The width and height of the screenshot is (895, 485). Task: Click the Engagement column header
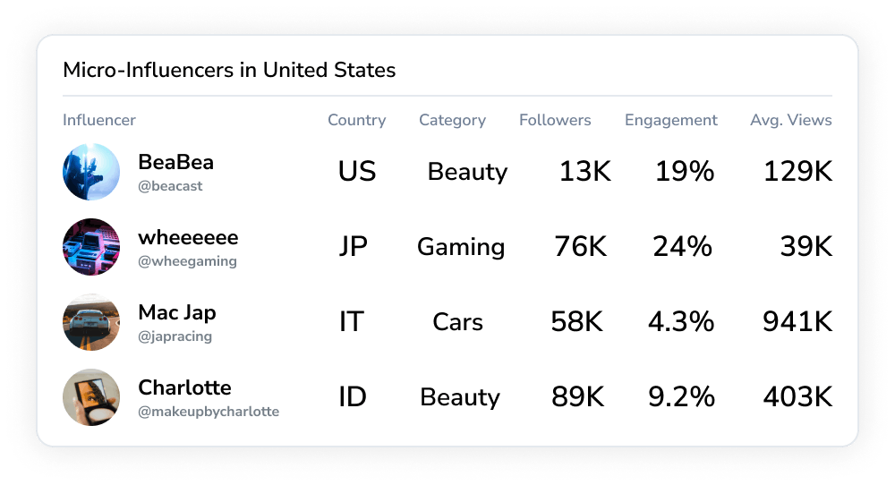670,120
